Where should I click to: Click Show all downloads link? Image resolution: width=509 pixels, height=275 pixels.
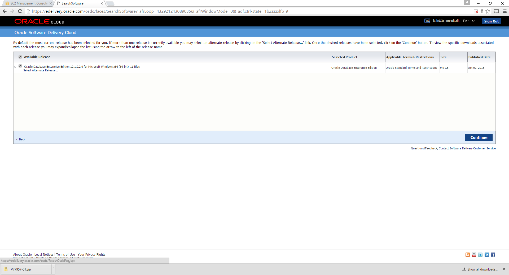click(x=482, y=269)
